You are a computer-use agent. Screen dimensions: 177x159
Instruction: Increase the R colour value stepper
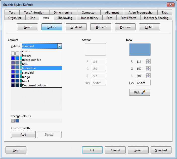[x=148, y=61]
